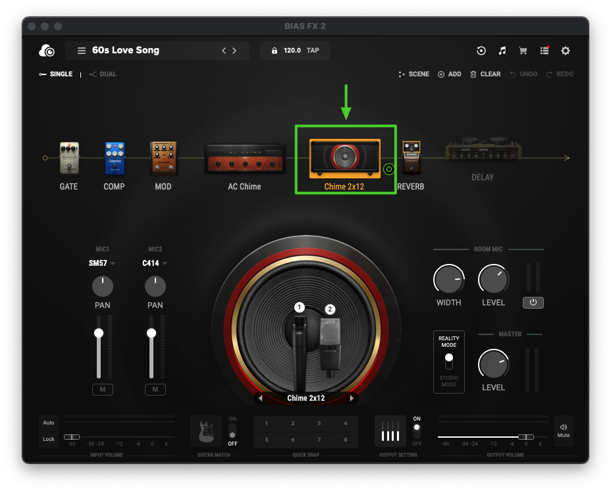Select the GATE pedal in signal chain

[68, 158]
